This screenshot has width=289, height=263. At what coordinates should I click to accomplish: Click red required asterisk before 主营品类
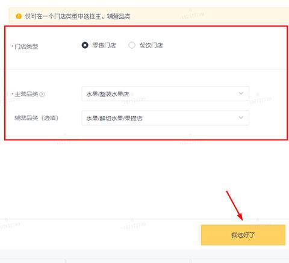point(12,94)
